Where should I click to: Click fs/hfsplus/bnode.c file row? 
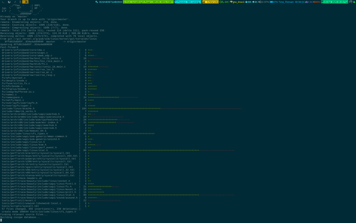[x=49, y=89]
